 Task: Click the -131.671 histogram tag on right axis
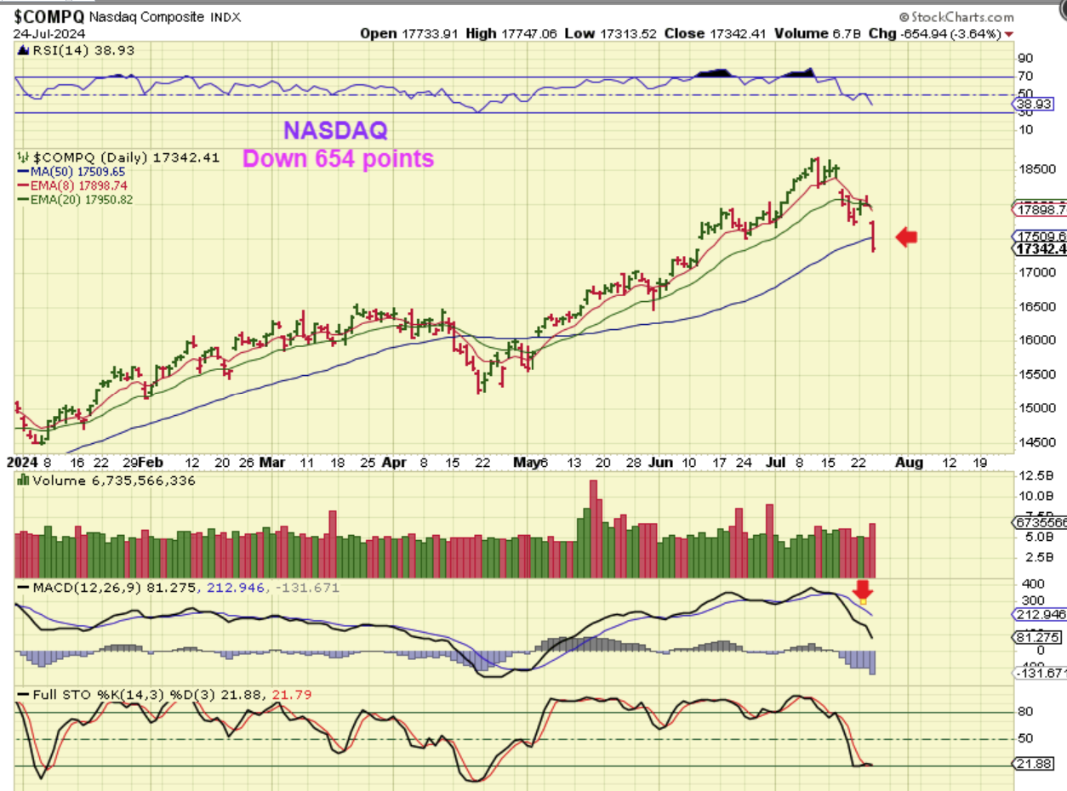coord(1041,673)
